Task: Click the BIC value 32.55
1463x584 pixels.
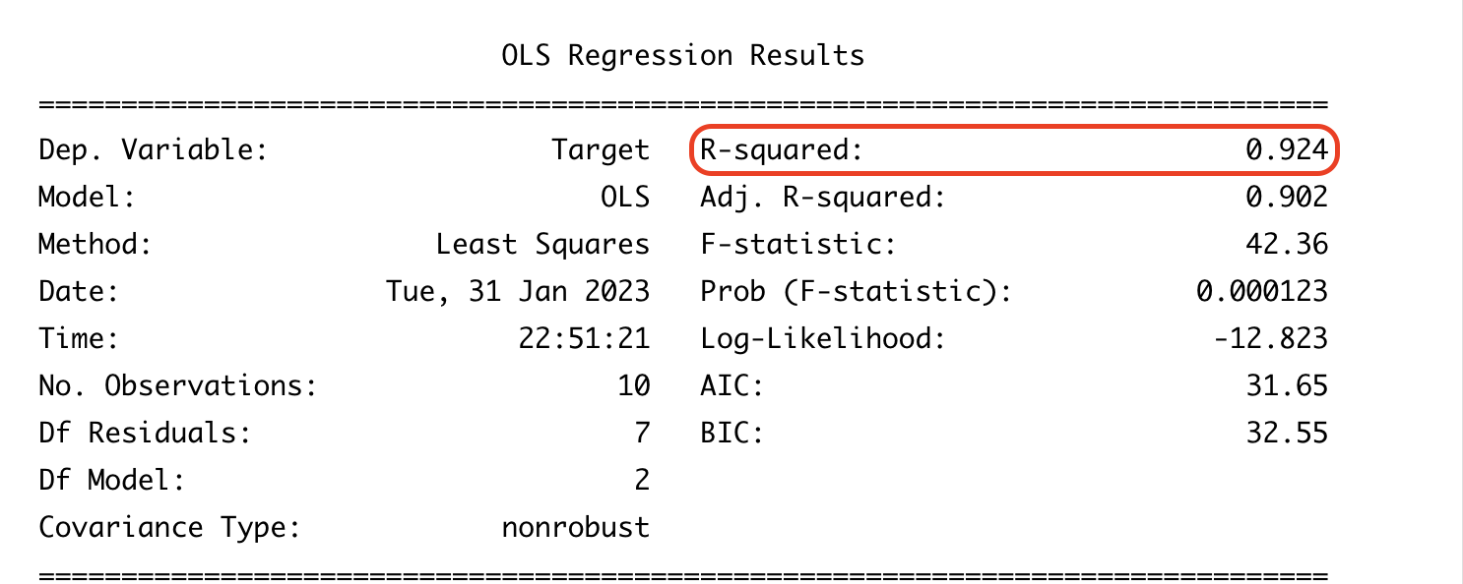Action: pyautogui.click(x=1287, y=434)
